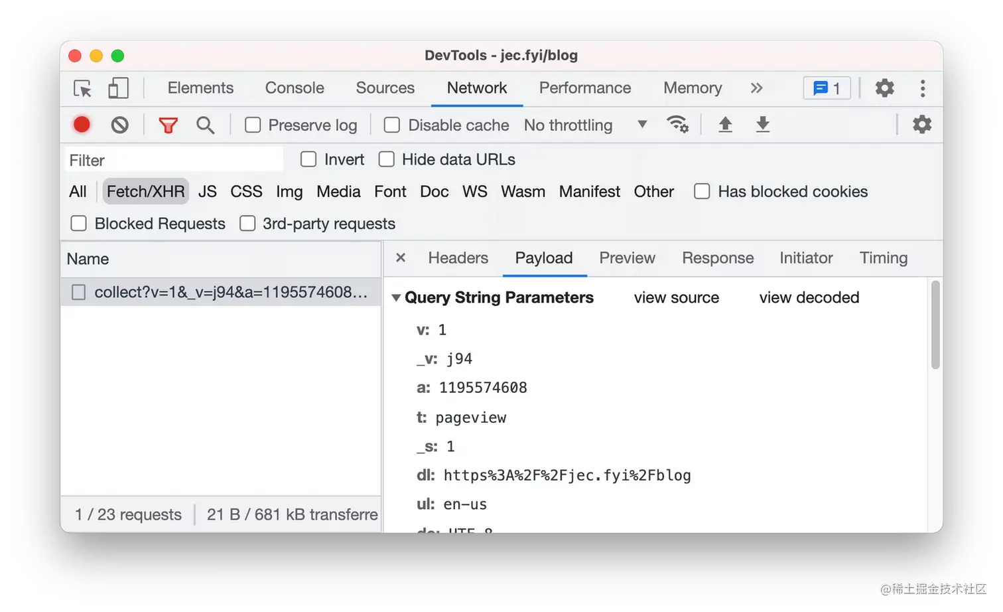Switch to the Elements tab
Screen dimensions: 1003x612
(x=200, y=88)
